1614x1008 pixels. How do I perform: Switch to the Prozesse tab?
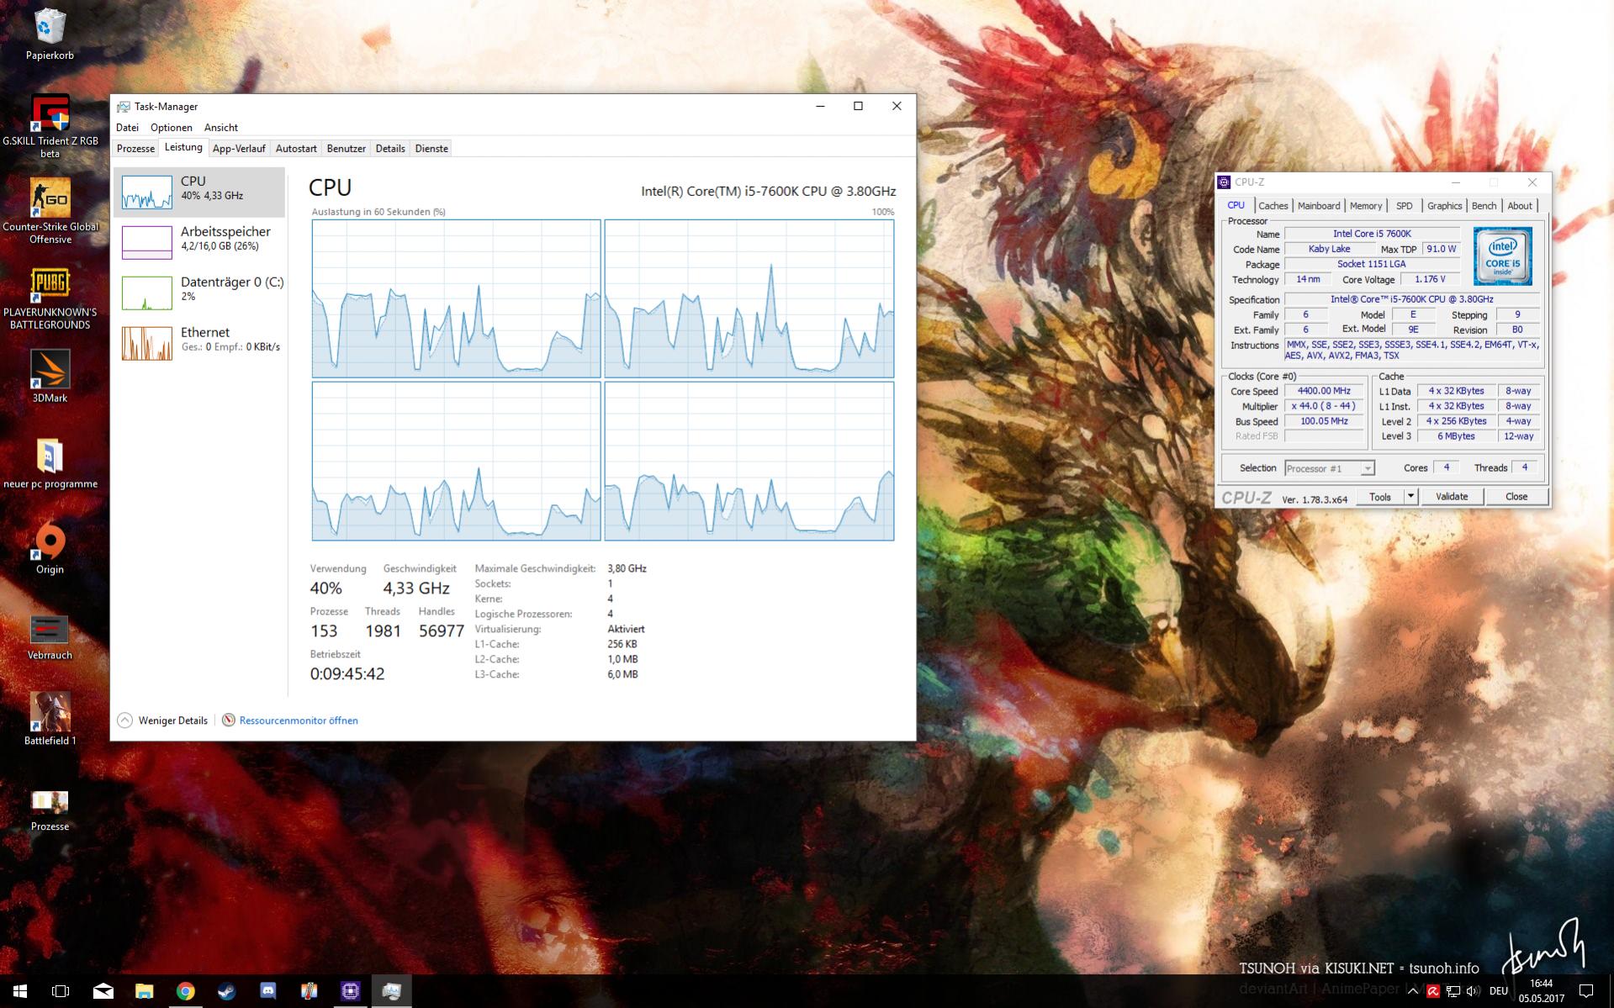click(x=135, y=149)
